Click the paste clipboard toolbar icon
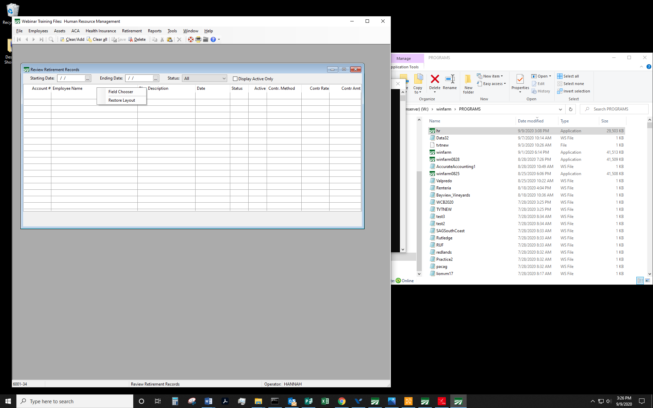Viewport: 653px width, 408px height. click(x=170, y=39)
